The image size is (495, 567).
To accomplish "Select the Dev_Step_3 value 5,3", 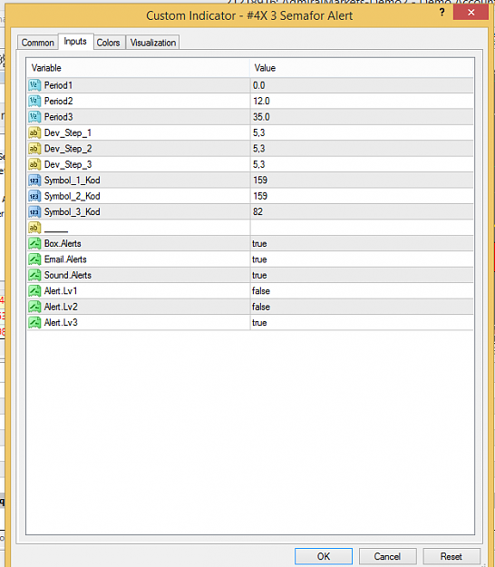I will (258, 164).
